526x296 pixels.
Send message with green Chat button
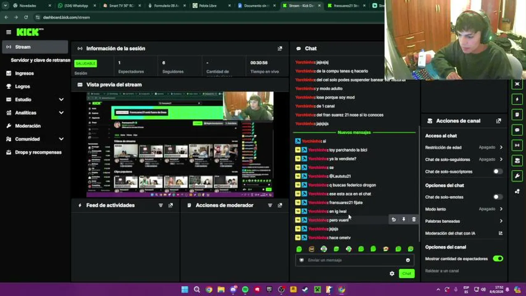tap(406, 273)
